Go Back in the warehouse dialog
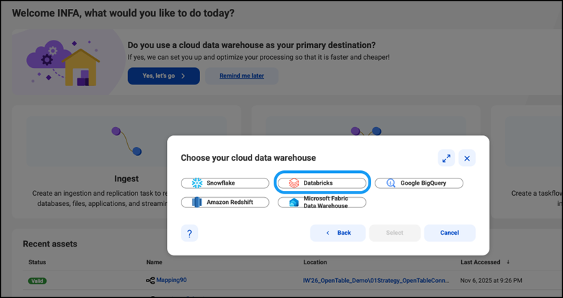The image size is (563, 298). pyautogui.click(x=338, y=233)
